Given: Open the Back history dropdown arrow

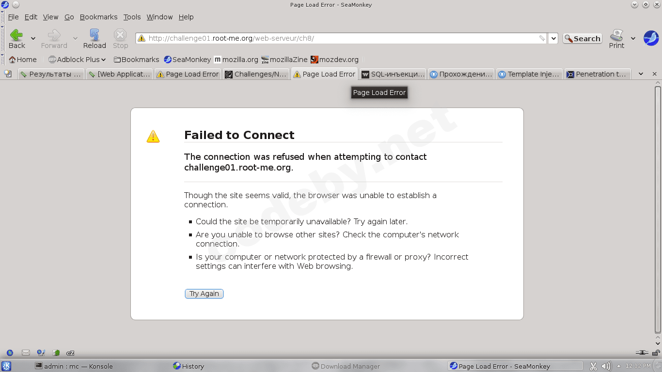Looking at the screenshot, I should [x=33, y=38].
